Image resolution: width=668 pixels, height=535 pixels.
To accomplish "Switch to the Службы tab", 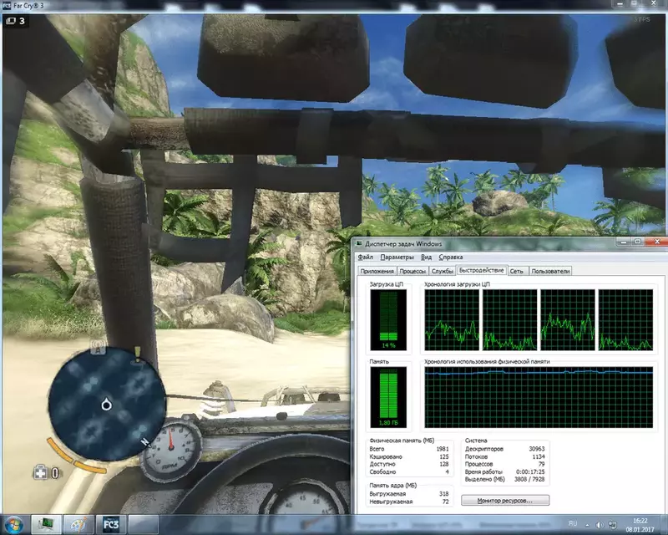I will (x=443, y=271).
